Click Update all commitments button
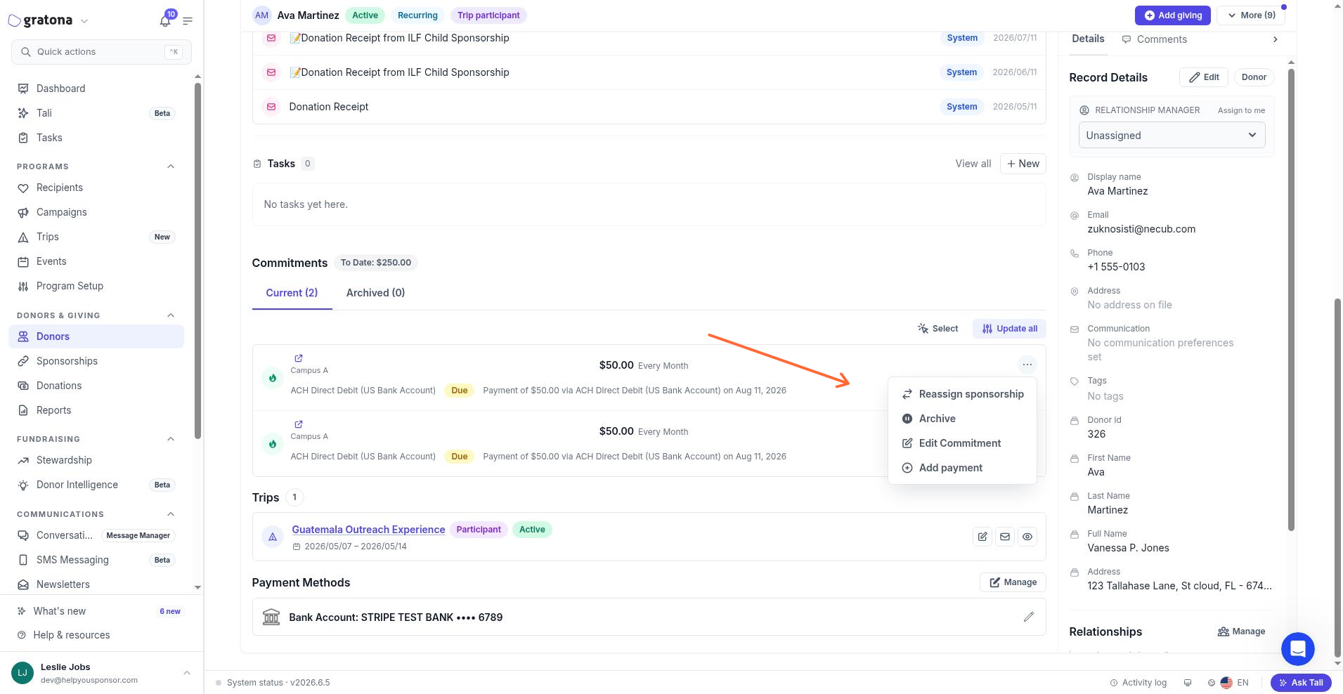 click(x=1009, y=329)
